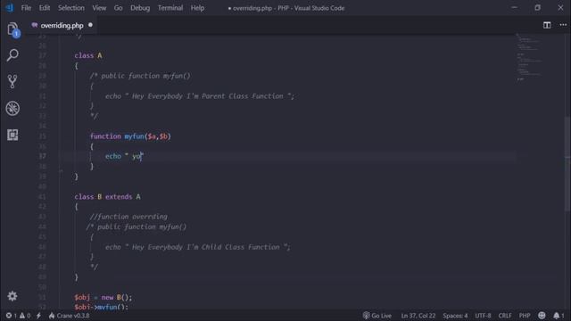
Task: Open feedback smiley in status bar
Action: 542,316
